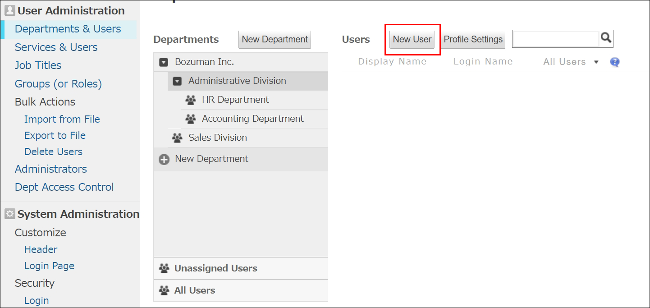Screen dimensions: 650x308
Task: Select Job Titles in the sidebar
Action: click(38, 65)
